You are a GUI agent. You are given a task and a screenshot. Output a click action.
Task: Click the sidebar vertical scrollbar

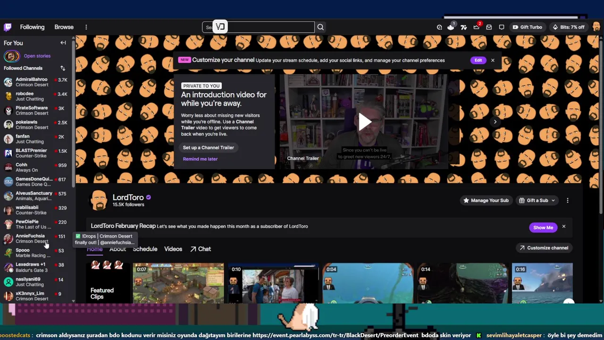click(73, 113)
